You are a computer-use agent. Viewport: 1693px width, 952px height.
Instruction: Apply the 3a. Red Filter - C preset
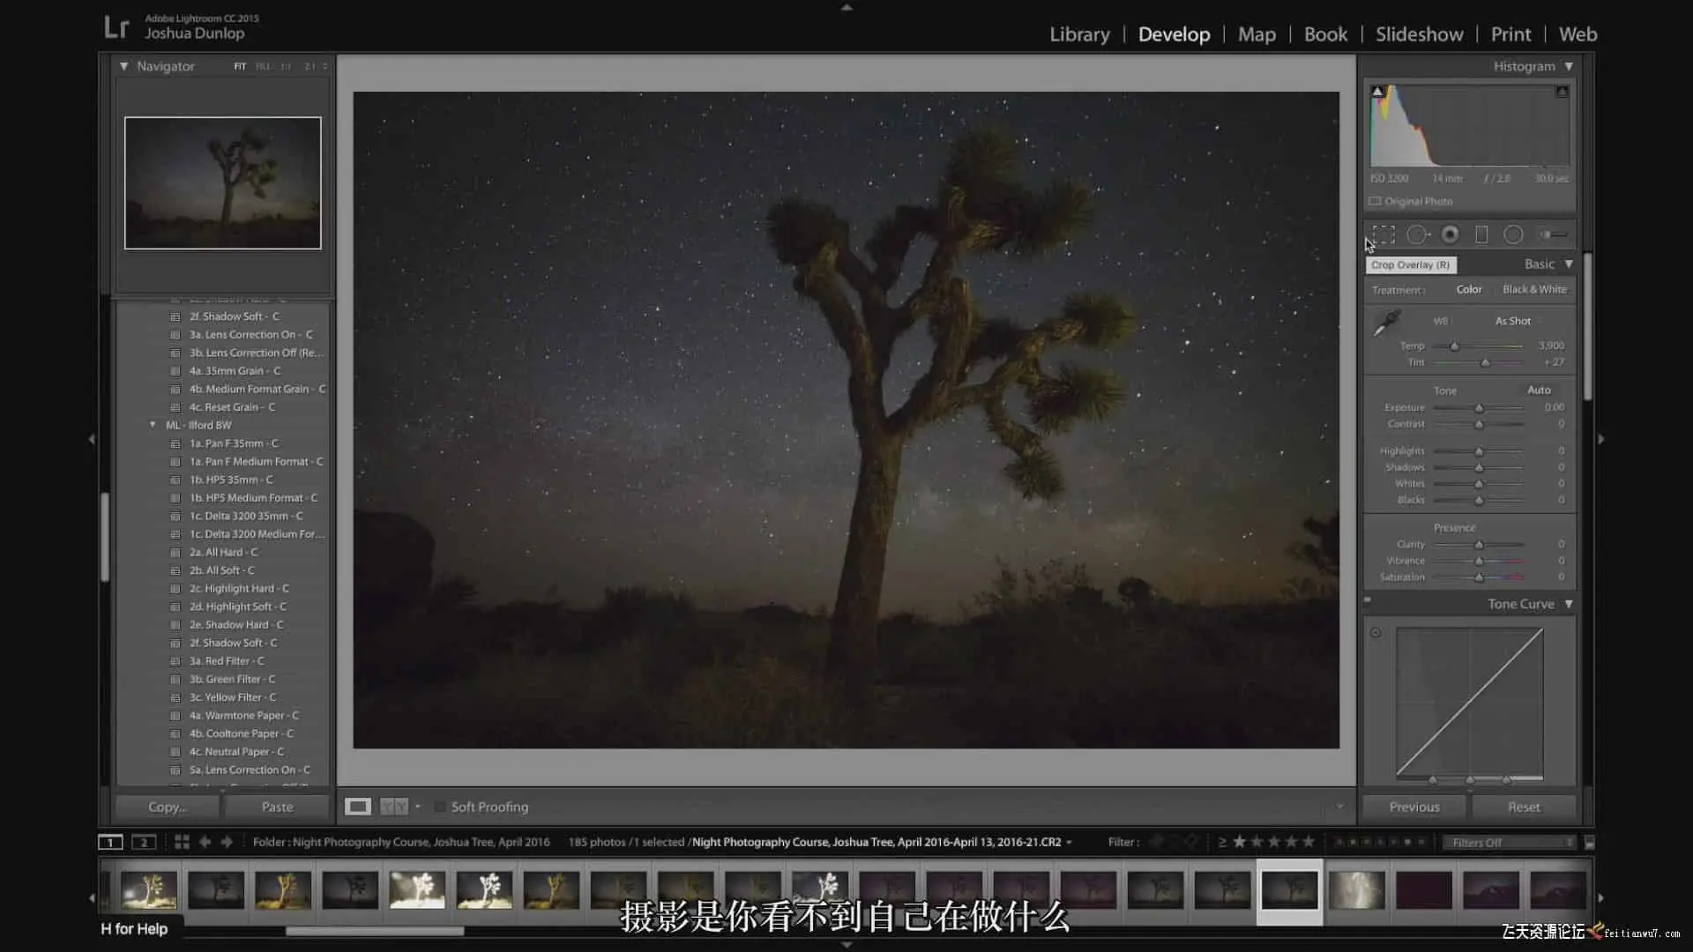227,661
